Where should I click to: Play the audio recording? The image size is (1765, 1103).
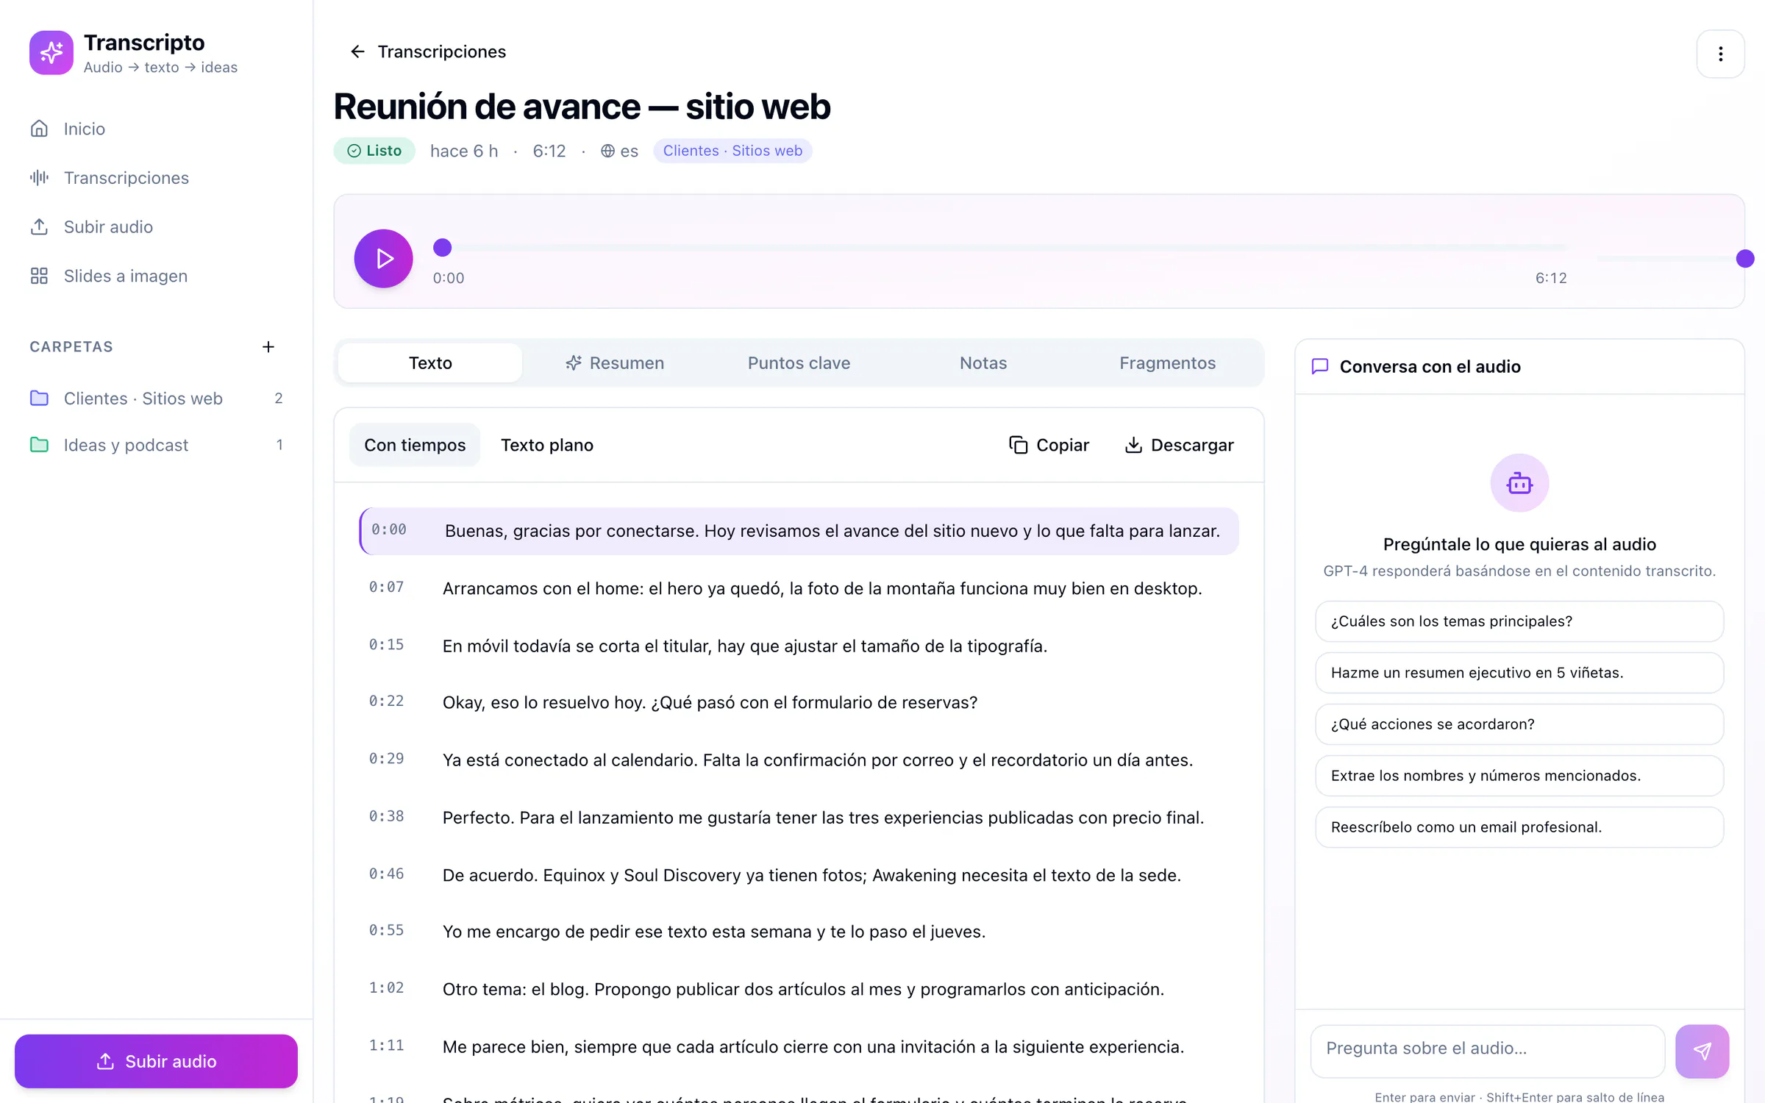(x=383, y=258)
